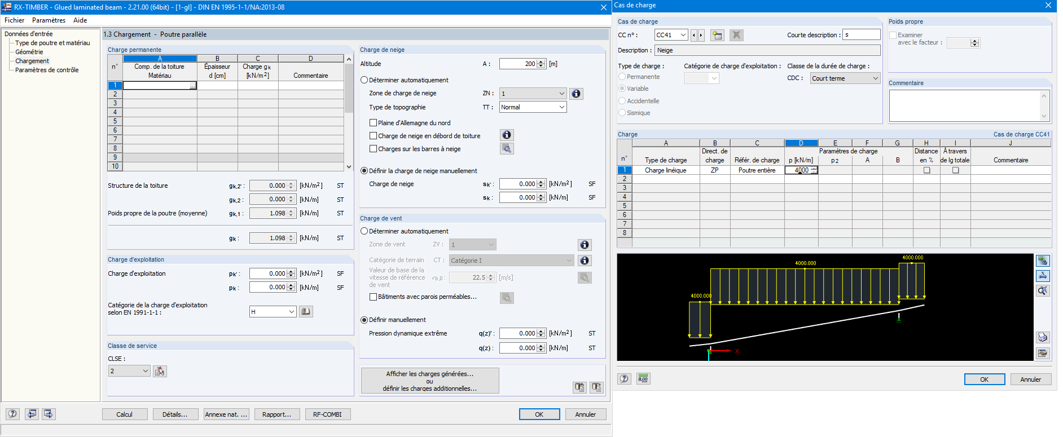
Task: Go to next load case arrow
Action: tap(701, 35)
